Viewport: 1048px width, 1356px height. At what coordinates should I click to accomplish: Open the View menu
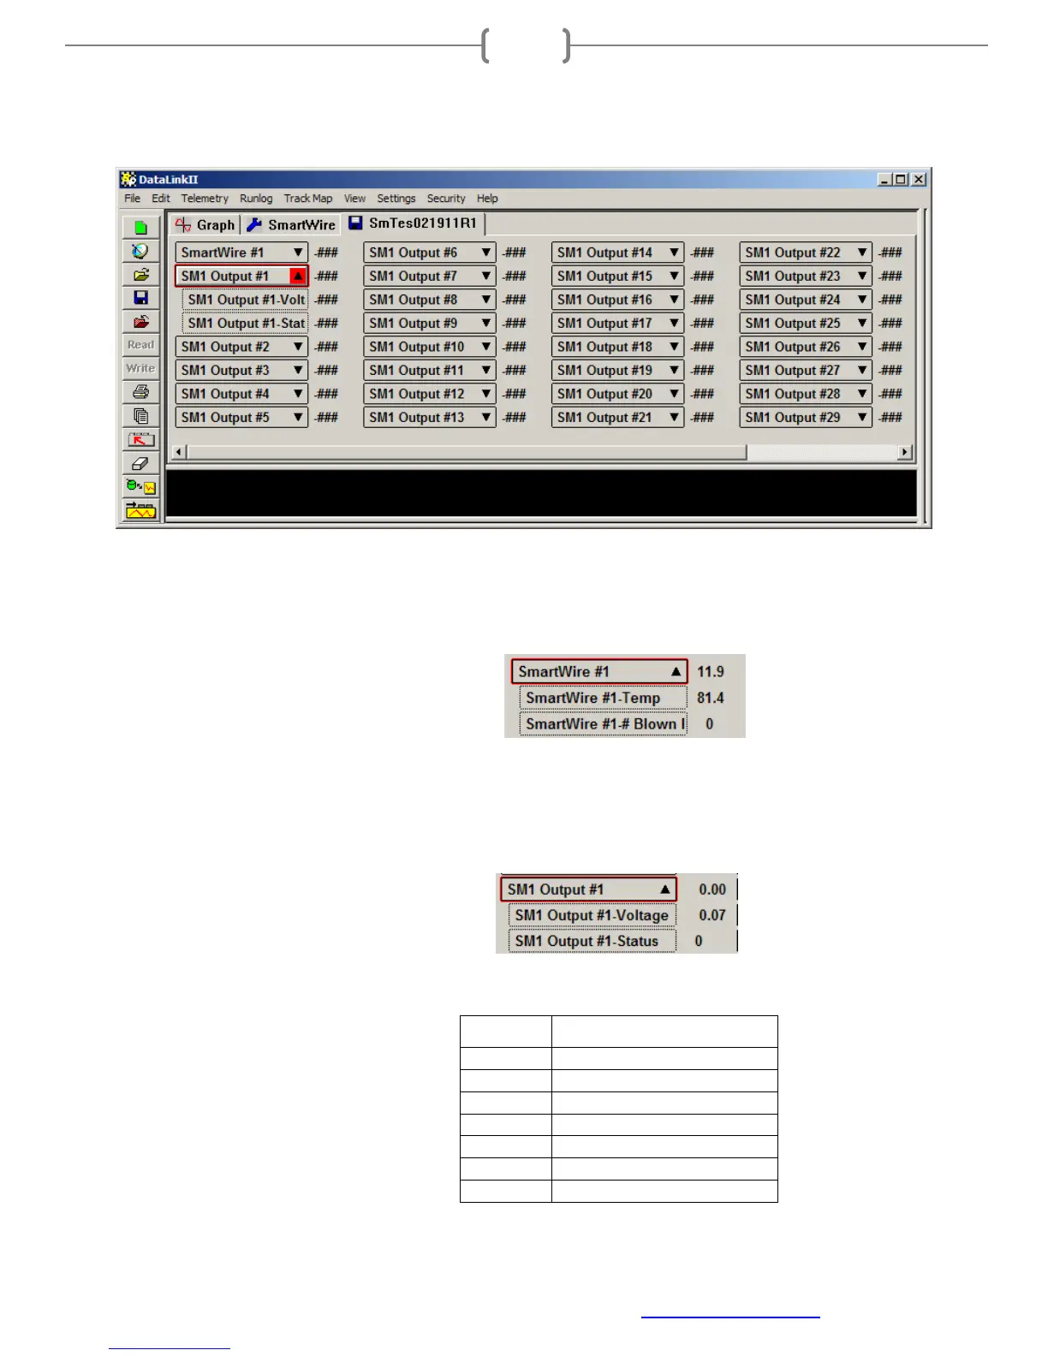point(354,199)
